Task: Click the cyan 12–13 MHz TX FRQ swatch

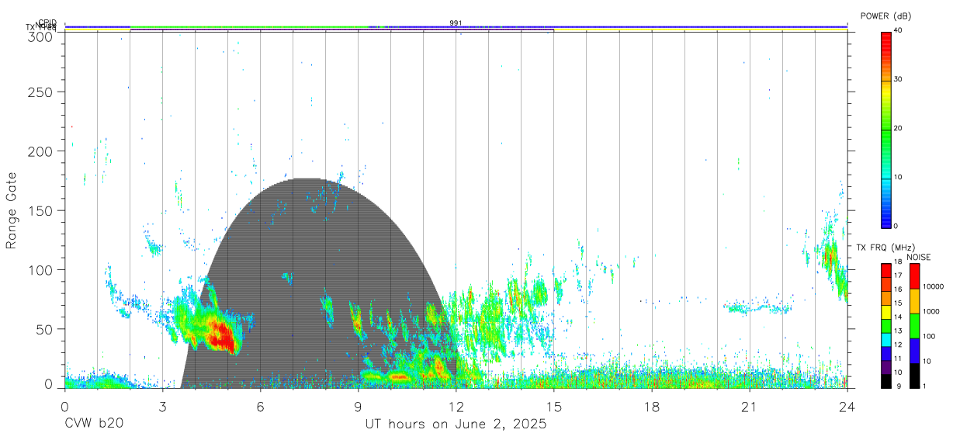Action: 886,338
